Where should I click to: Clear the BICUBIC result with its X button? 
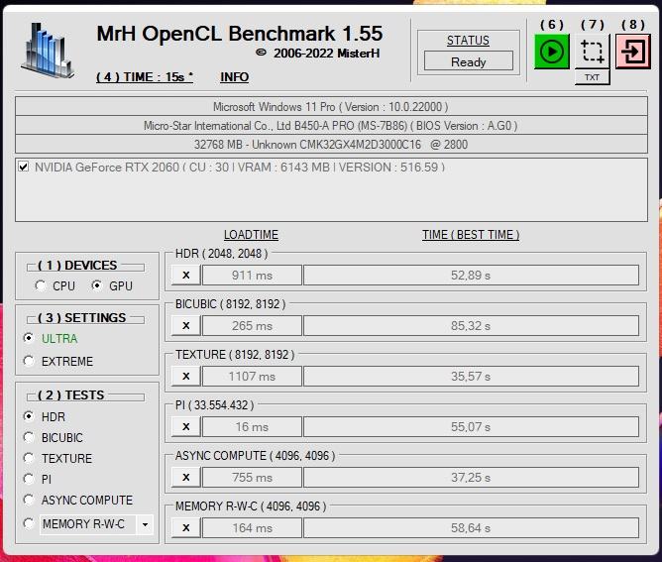pyautogui.click(x=186, y=325)
